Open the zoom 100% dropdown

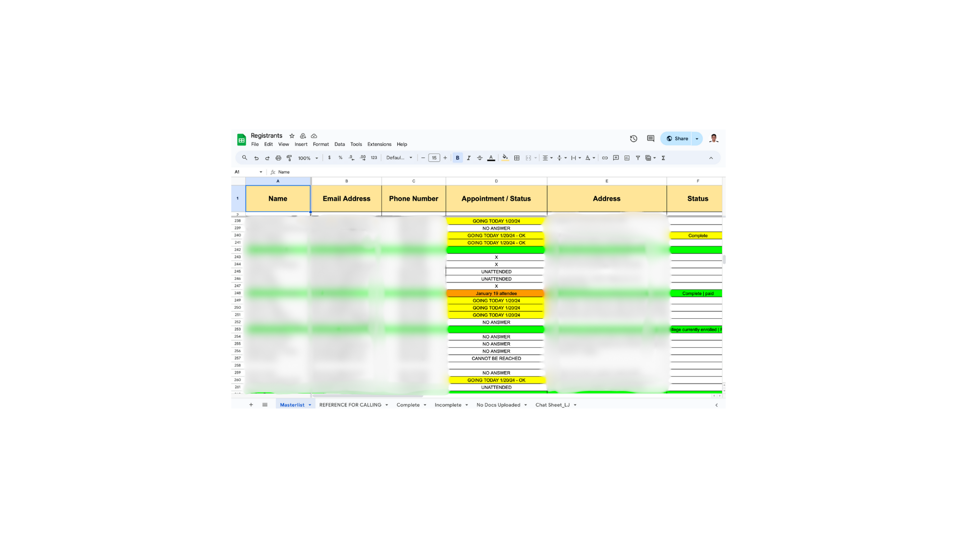(308, 158)
